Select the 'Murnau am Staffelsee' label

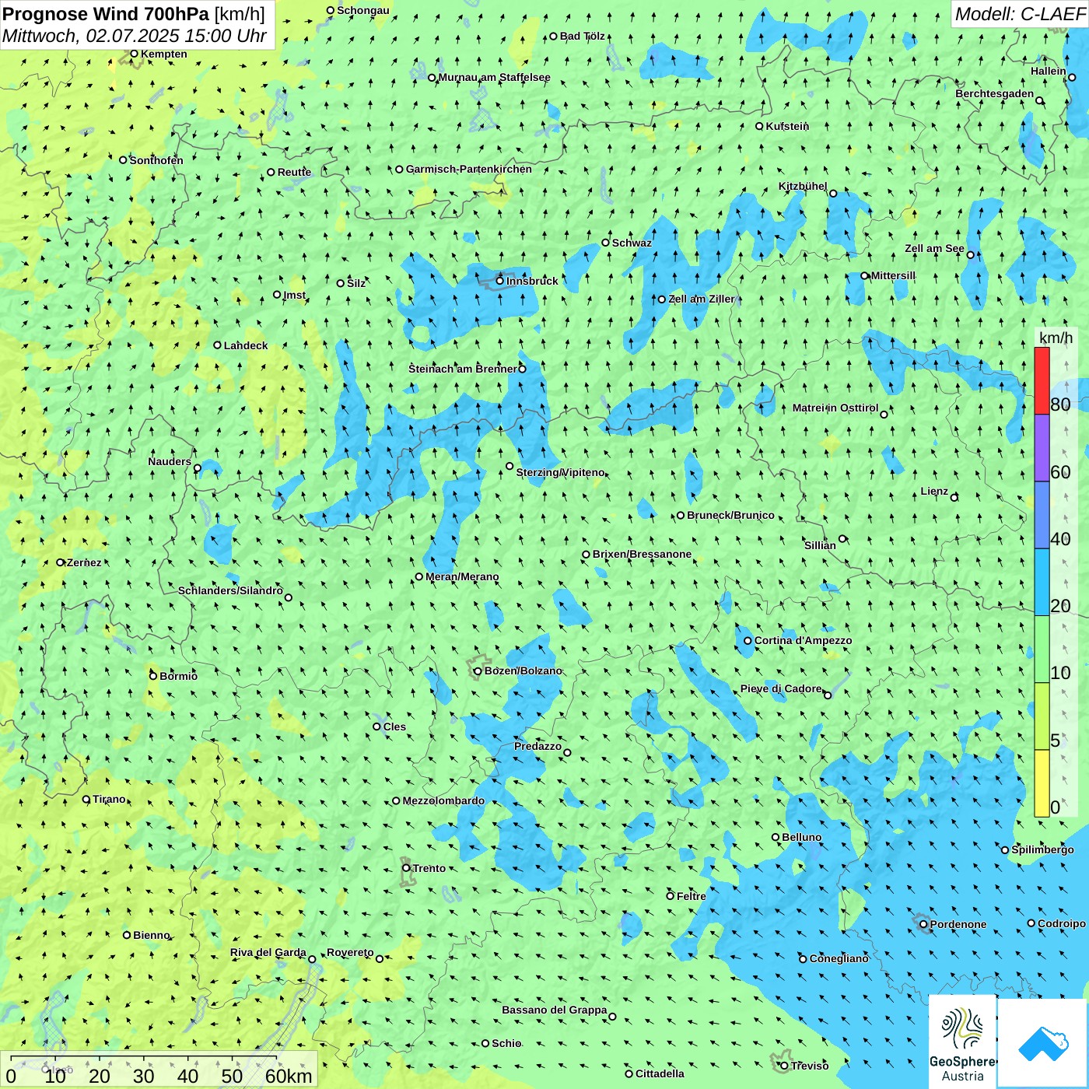tap(495, 77)
